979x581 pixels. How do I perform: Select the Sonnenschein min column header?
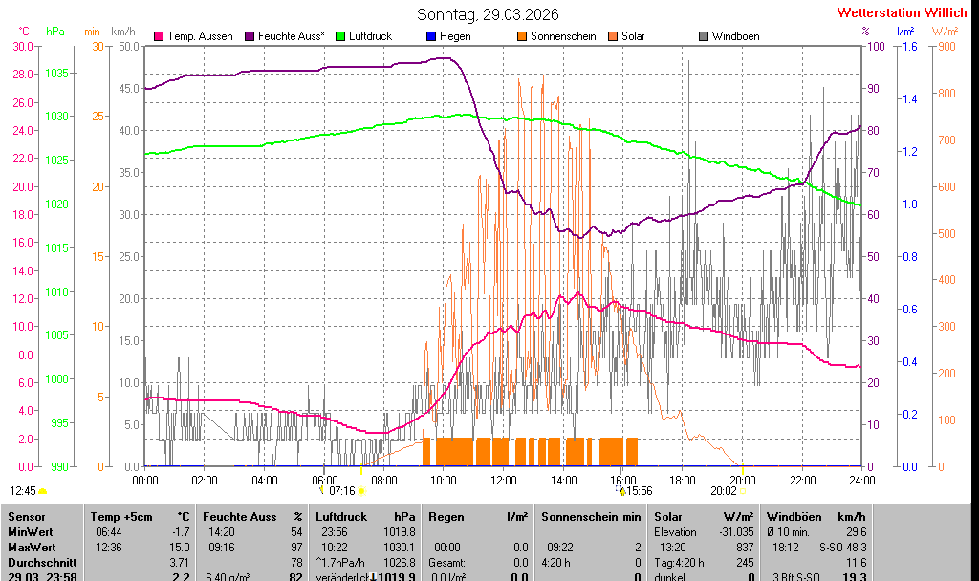591,517
